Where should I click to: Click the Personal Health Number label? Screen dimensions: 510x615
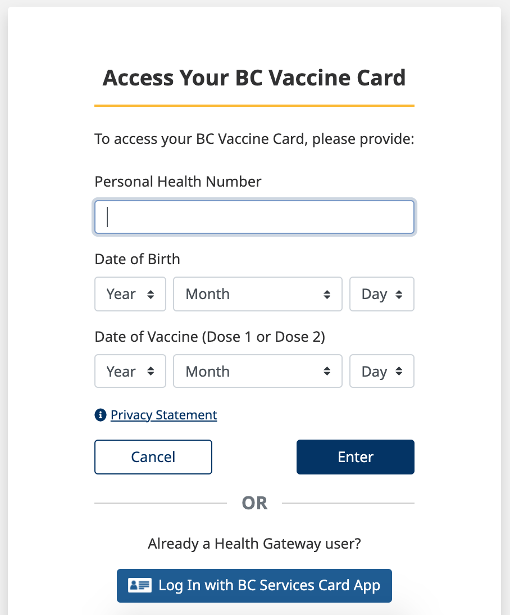[177, 182]
